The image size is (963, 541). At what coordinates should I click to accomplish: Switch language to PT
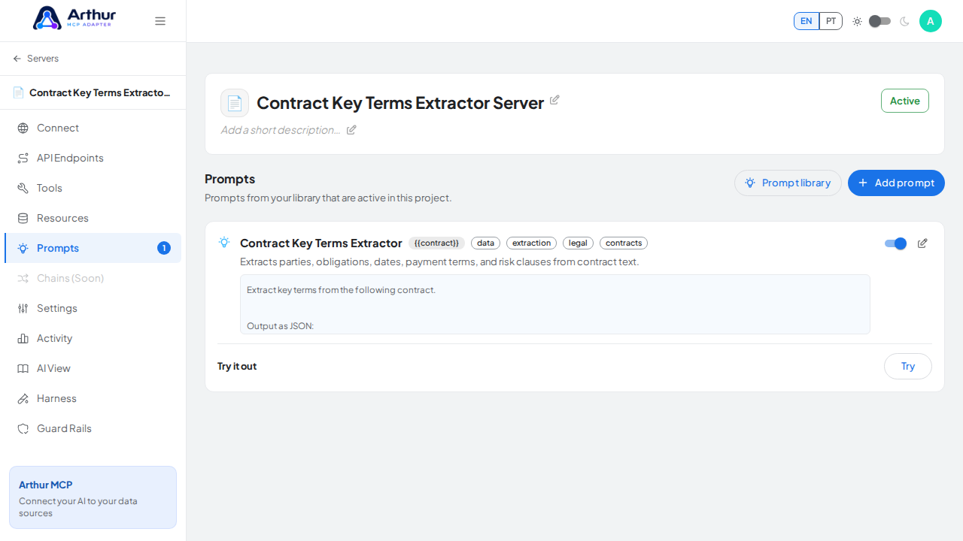tap(831, 21)
